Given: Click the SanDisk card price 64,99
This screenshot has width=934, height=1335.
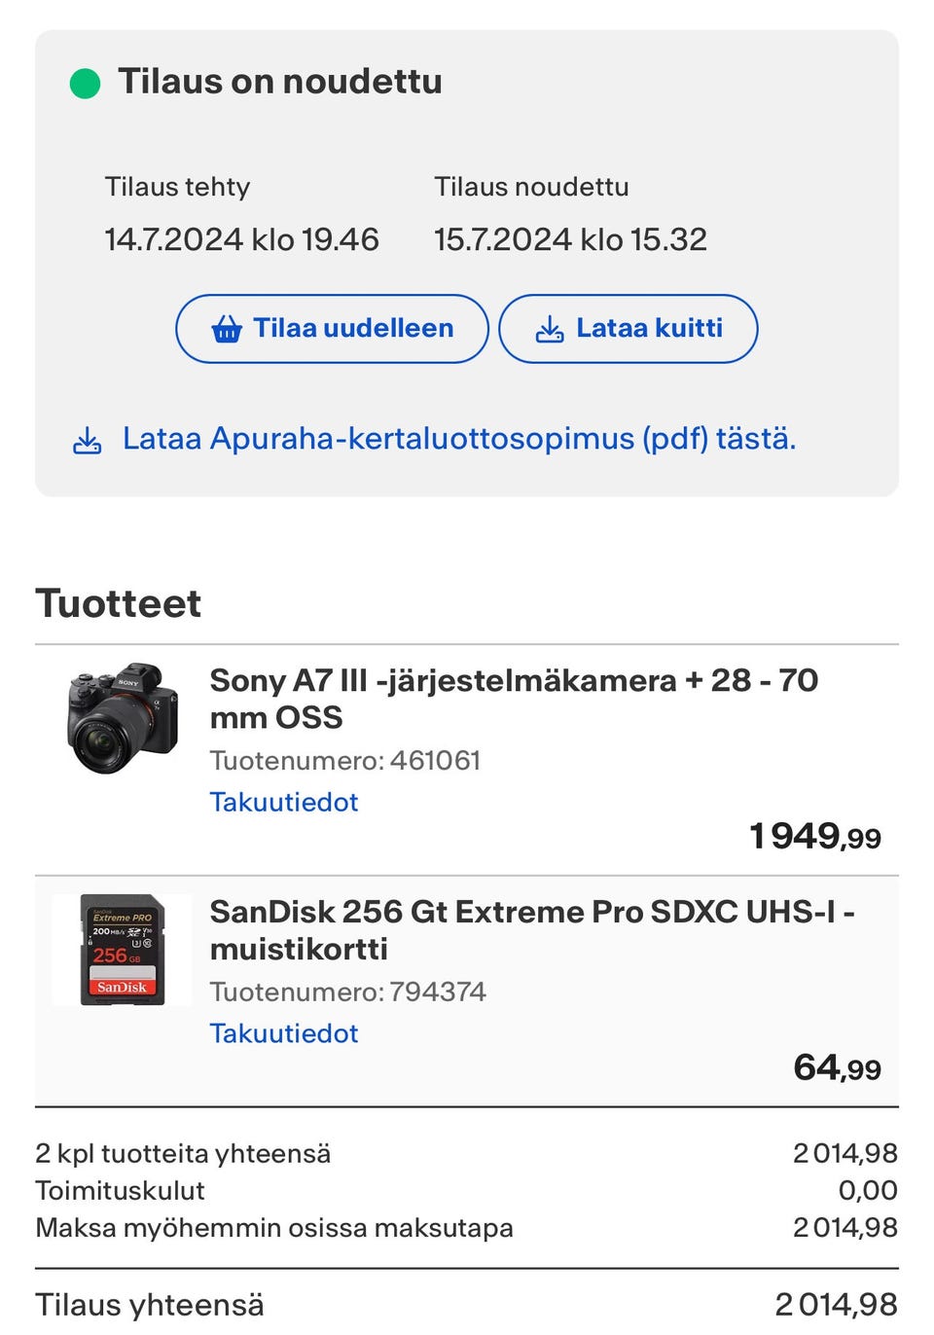Looking at the screenshot, I should pos(837,1067).
